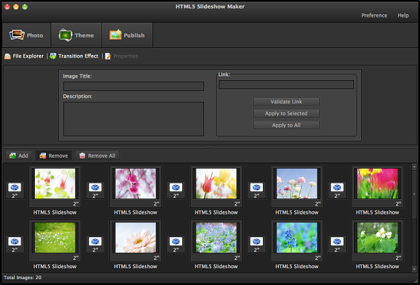Open the Help menu

(403, 16)
